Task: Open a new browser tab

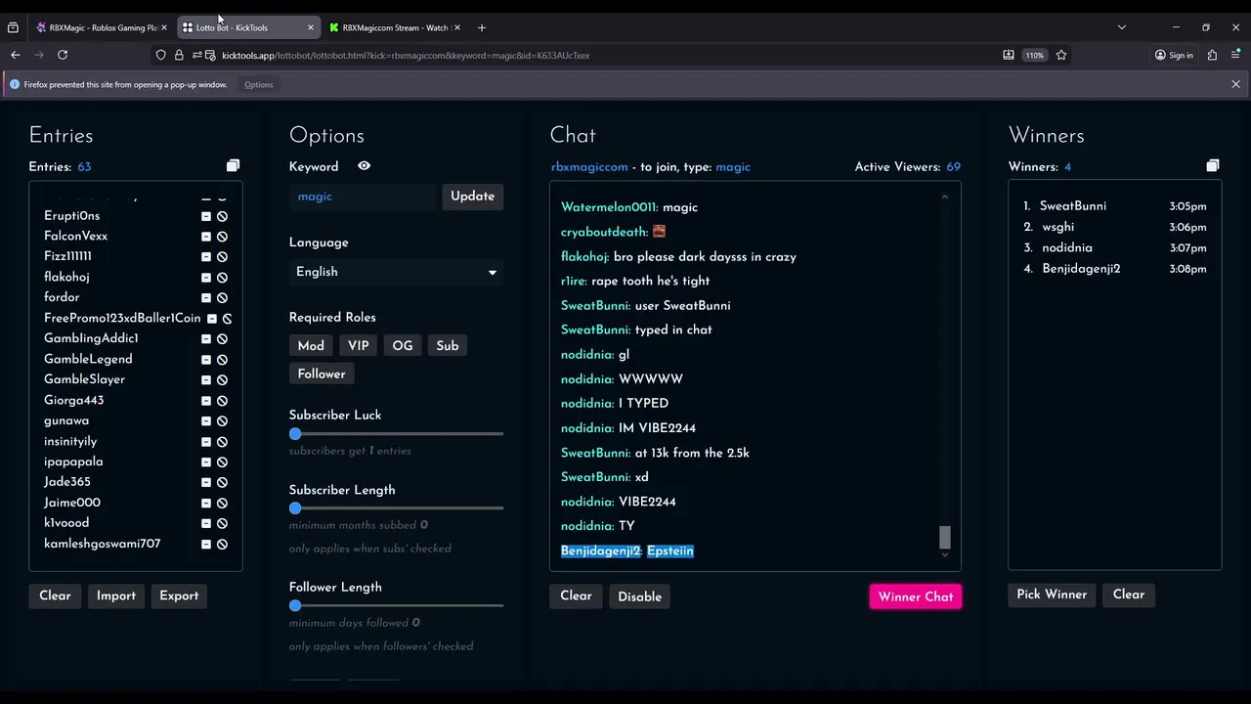Action: tap(481, 27)
